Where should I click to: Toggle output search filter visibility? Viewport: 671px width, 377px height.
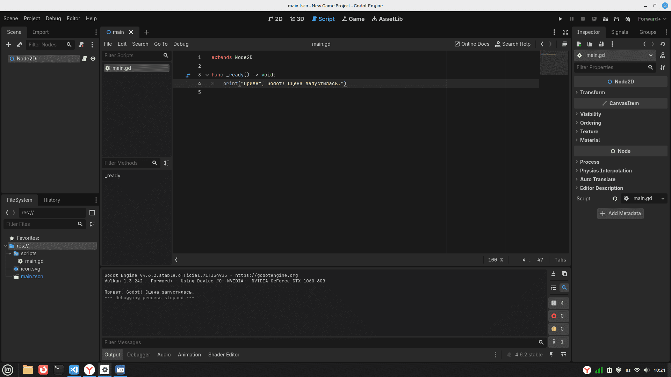coord(564,288)
